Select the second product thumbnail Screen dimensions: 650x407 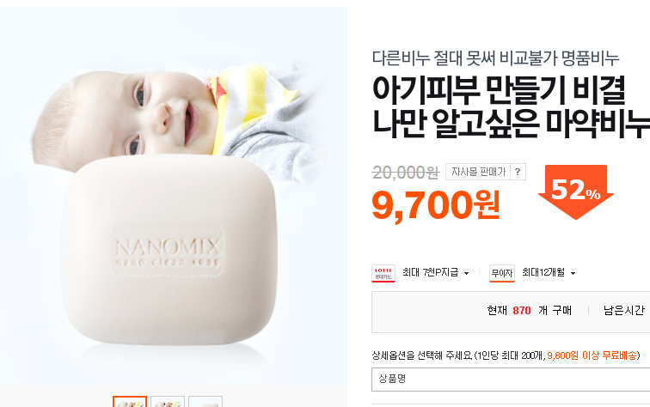coord(168,401)
